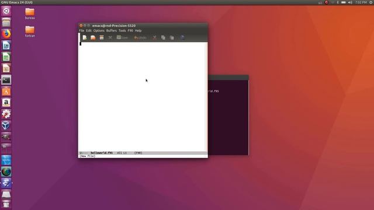Click the Emacs icon in the launcher
The height and width of the screenshot is (210, 374).
6,183
